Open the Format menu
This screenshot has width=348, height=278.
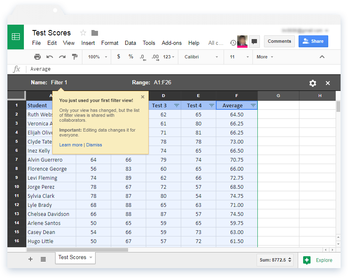click(110, 43)
